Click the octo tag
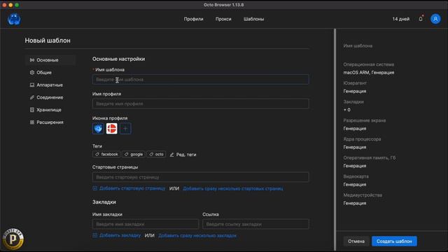Image resolution: width=448 pixels, height=252 pixels. click(x=156, y=154)
